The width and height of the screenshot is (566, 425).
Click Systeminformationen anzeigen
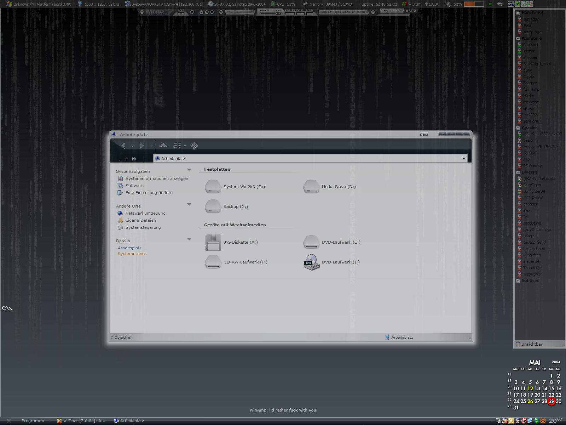(156, 178)
